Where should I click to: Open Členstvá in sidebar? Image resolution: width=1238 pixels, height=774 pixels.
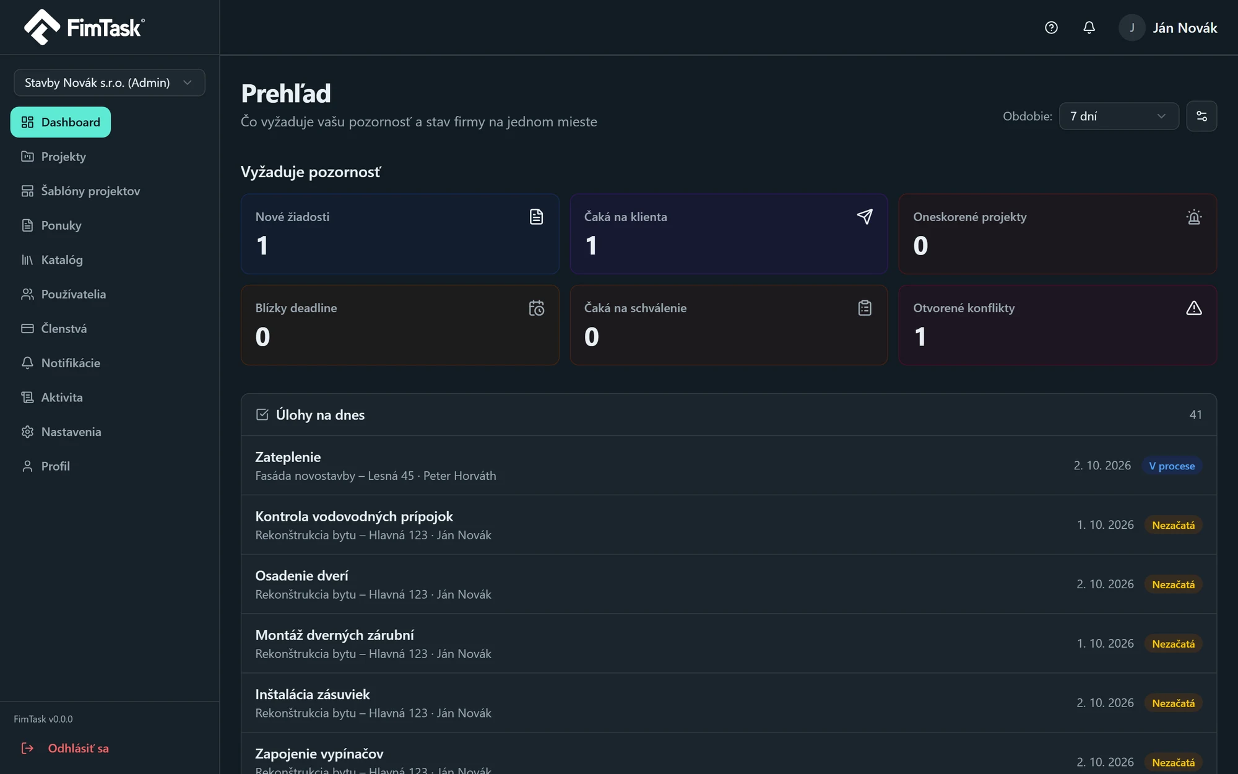tap(54, 329)
